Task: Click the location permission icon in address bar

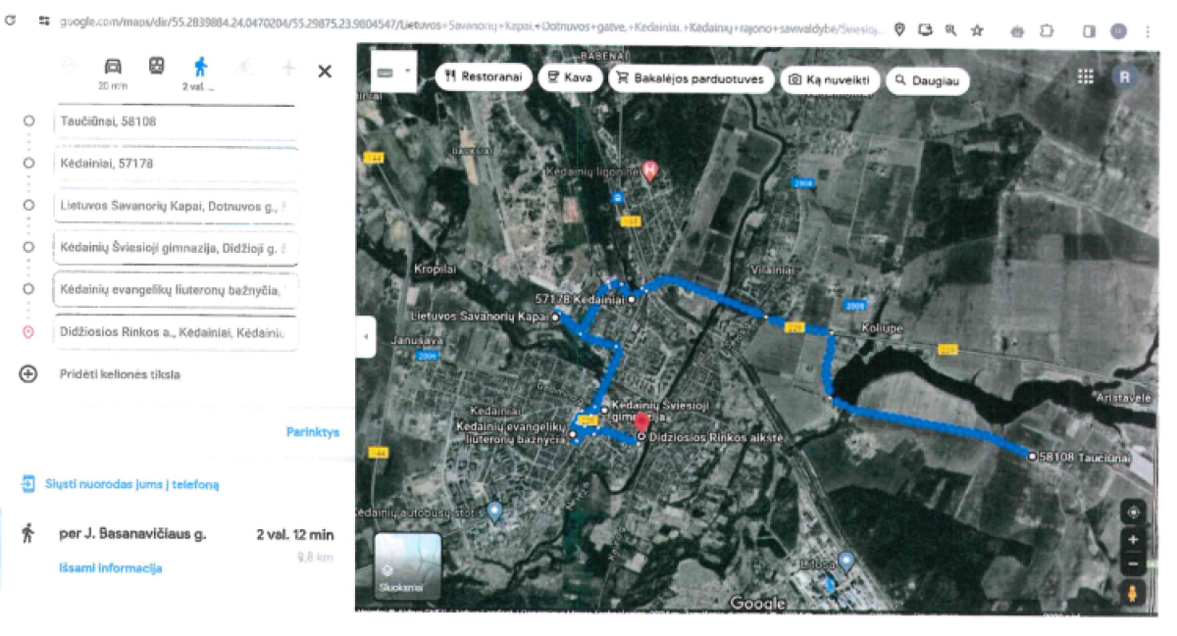Action: click(899, 30)
